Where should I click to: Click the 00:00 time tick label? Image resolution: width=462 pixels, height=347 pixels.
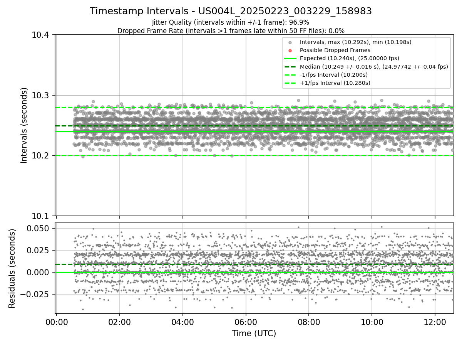(x=57, y=322)
